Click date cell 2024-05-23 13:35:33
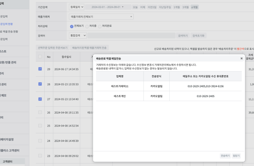 click(66, 84)
